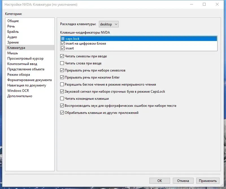
Task: Minimize the NVDA settings dialog
Action: click(x=192, y=4)
